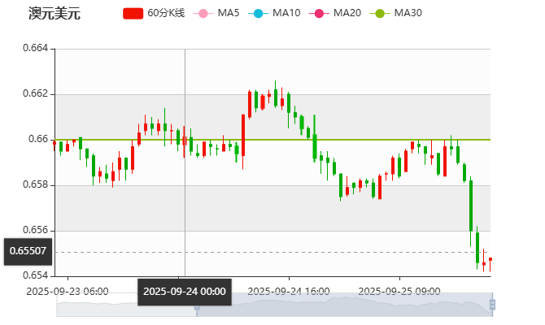Toggle MA20 series via its text label

click(347, 13)
